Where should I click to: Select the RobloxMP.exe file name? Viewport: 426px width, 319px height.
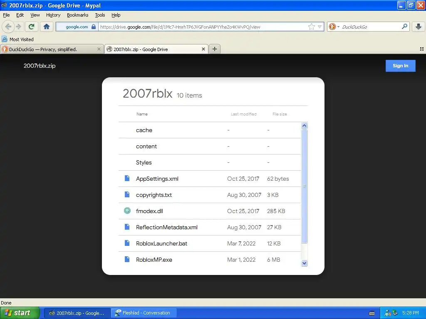click(154, 260)
